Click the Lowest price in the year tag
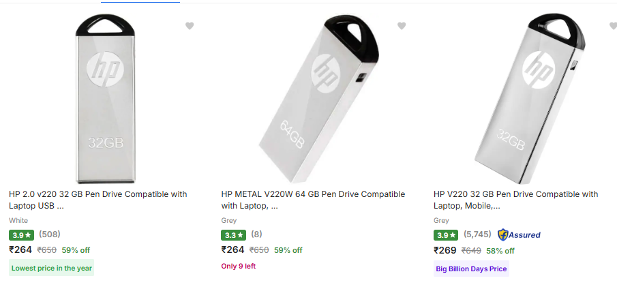The image size is (617, 289). point(52,268)
